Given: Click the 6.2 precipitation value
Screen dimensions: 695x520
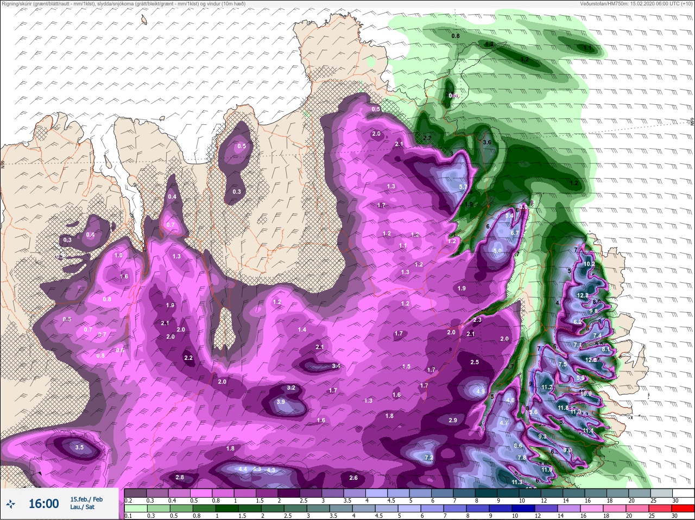Looking at the screenshot, I should (578, 322).
